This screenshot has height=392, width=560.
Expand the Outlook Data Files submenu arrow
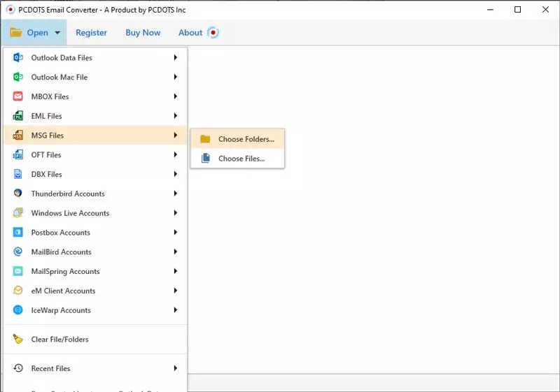(x=176, y=57)
